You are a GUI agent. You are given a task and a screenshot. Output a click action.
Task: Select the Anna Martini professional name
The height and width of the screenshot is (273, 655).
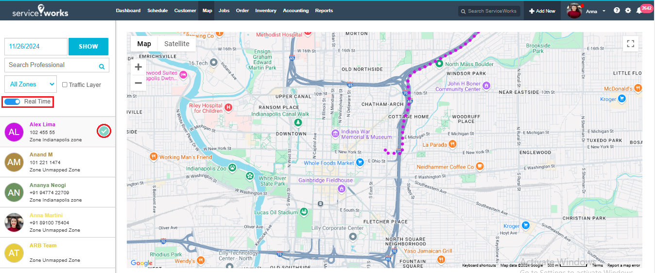coord(46,215)
